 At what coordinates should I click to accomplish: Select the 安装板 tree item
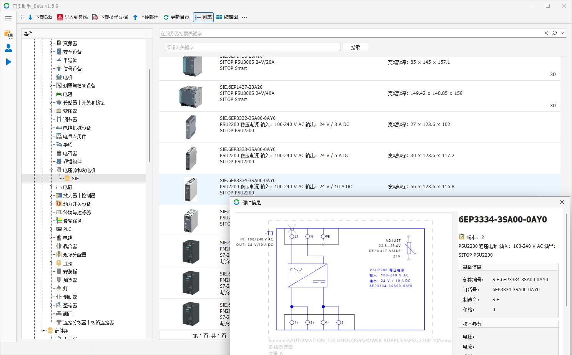pyautogui.click(x=70, y=272)
